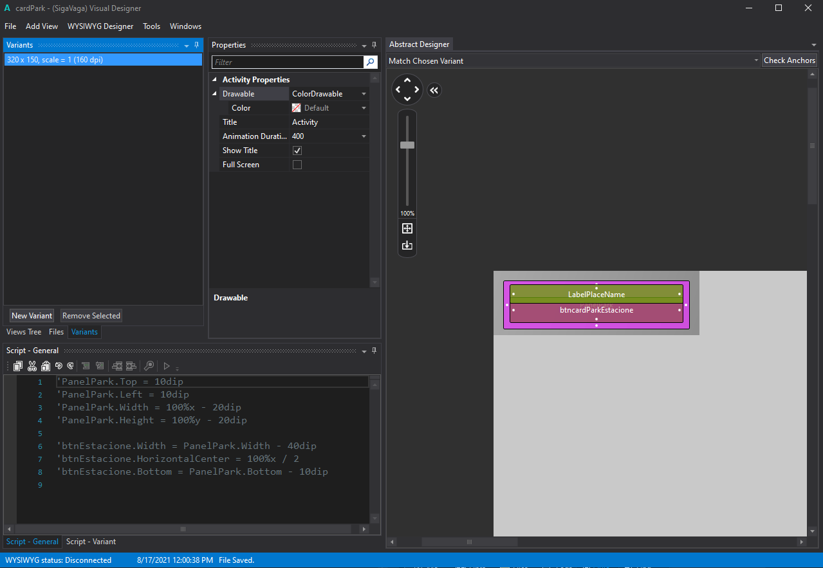Enable the Full Screen checkbox

(x=297, y=165)
